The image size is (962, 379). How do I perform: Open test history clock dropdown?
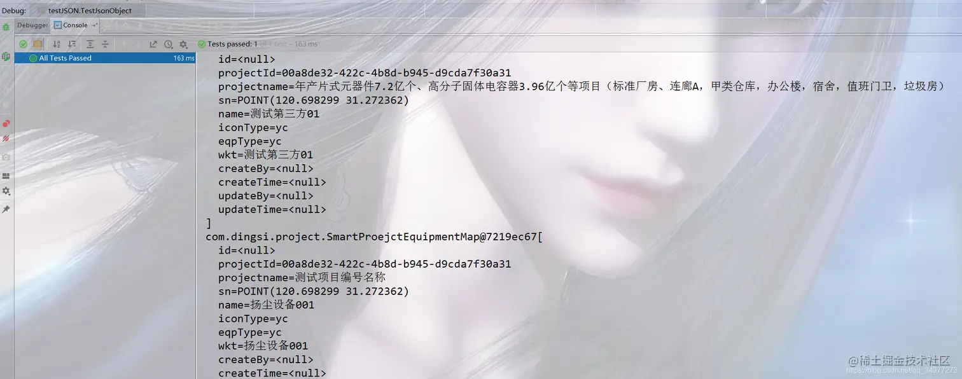169,44
